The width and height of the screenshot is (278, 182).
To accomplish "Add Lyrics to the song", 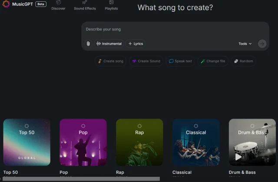I will 136,44.
